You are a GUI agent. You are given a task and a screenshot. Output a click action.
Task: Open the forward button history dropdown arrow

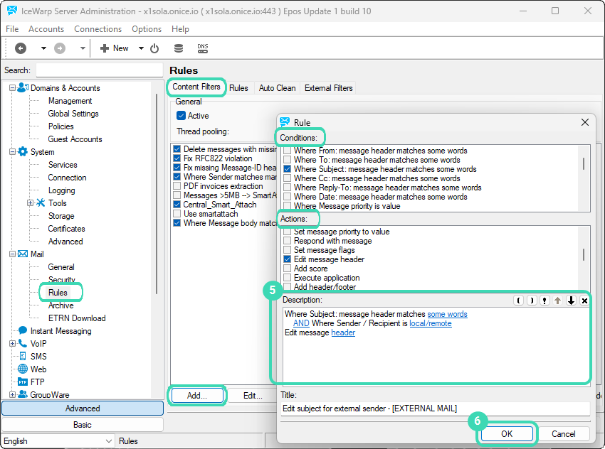coord(83,48)
